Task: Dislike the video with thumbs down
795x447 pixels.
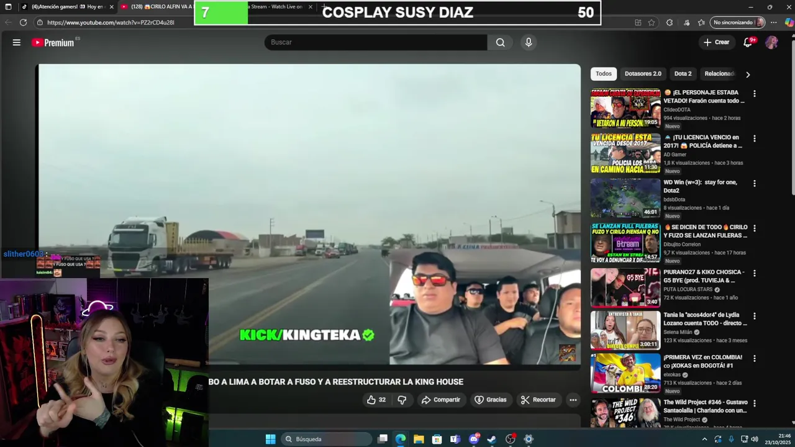Action: pos(402,400)
